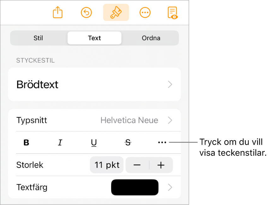Image resolution: width=273 pixels, height=205 pixels.
Task: Show character styles with three dots
Action: pos(162,143)
